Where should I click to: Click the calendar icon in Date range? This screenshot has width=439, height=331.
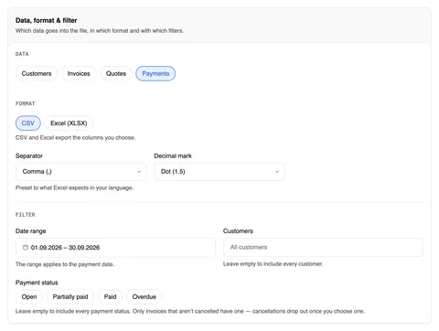pyautogui.click(x=26, y=247)
